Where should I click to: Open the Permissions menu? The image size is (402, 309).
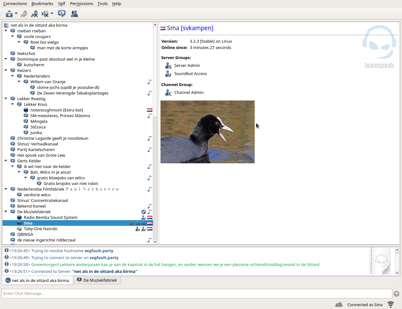[81, 3]
